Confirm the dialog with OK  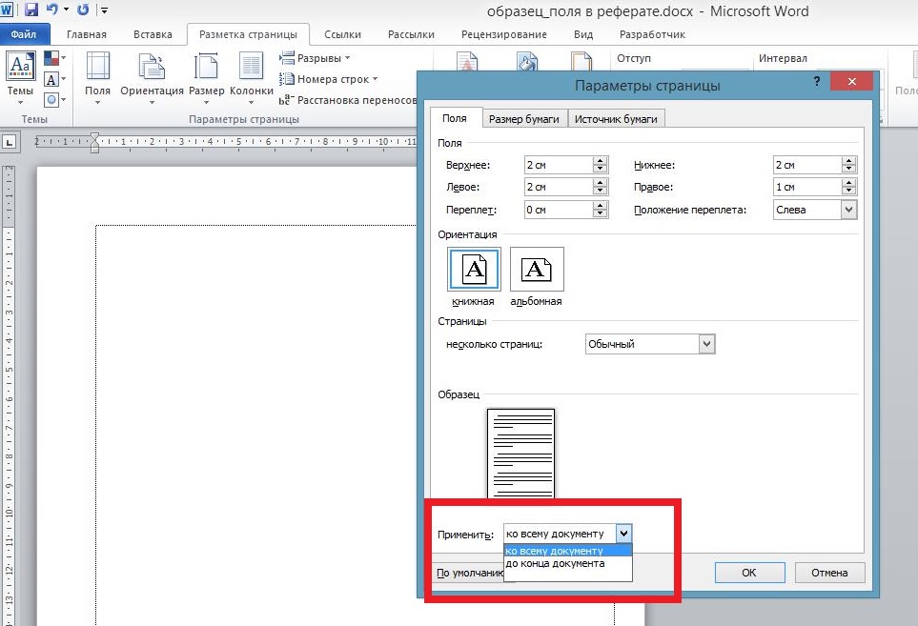coord(749,573)
